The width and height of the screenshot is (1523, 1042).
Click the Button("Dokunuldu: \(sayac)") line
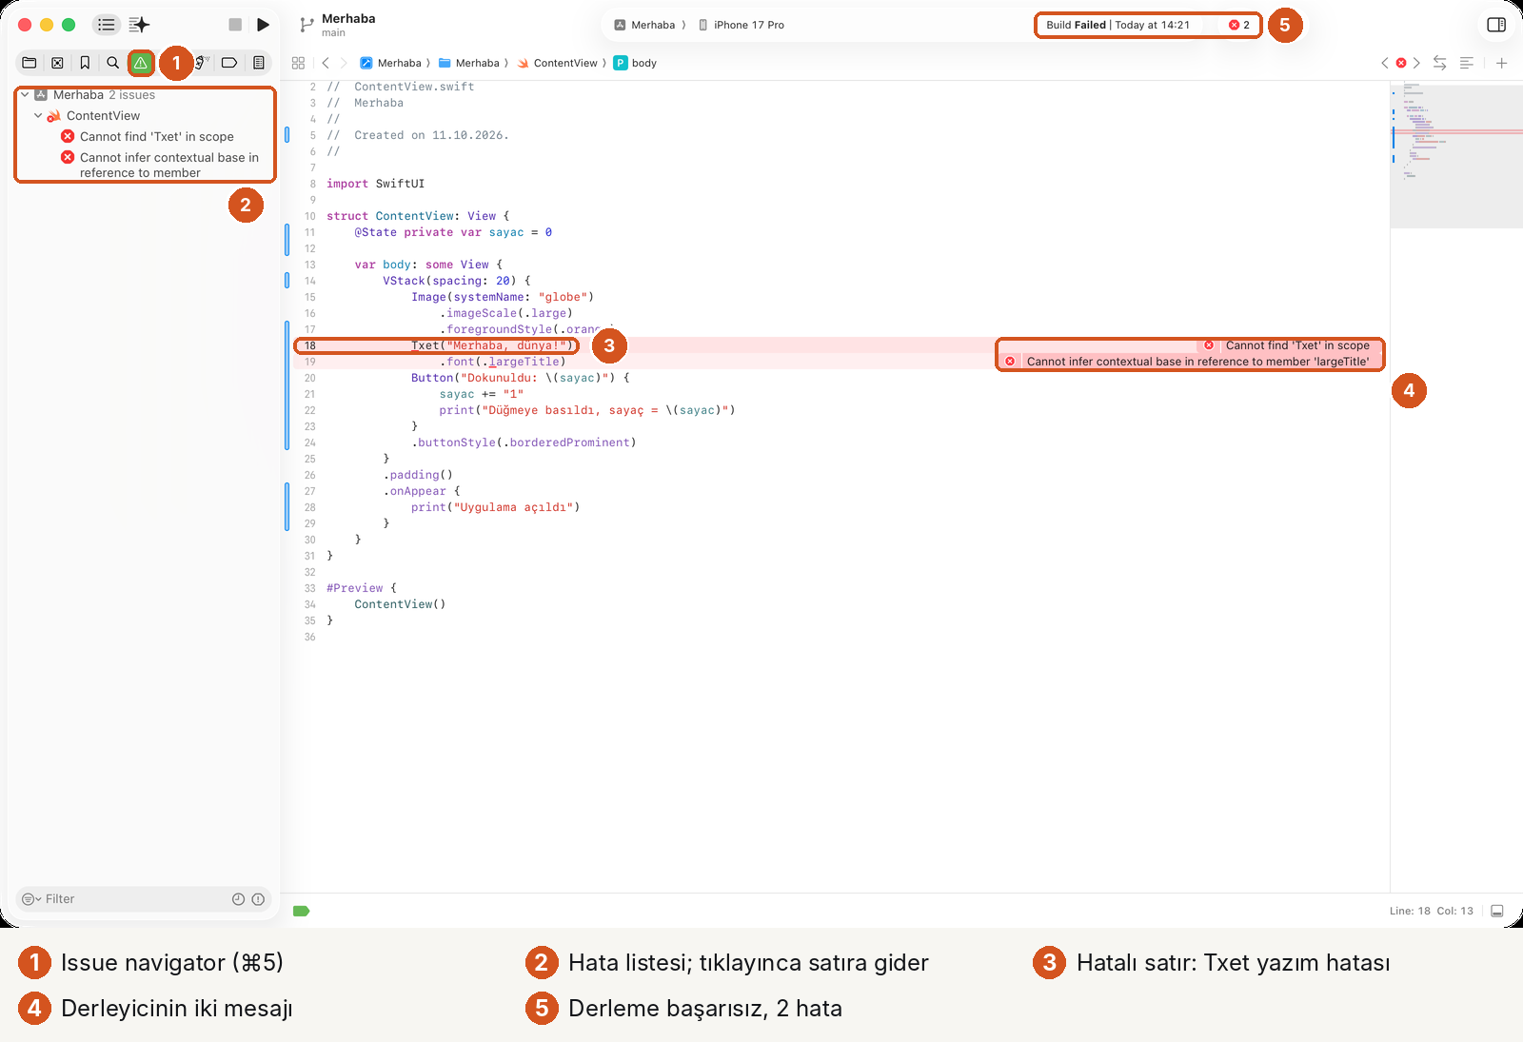pos(520,378)
